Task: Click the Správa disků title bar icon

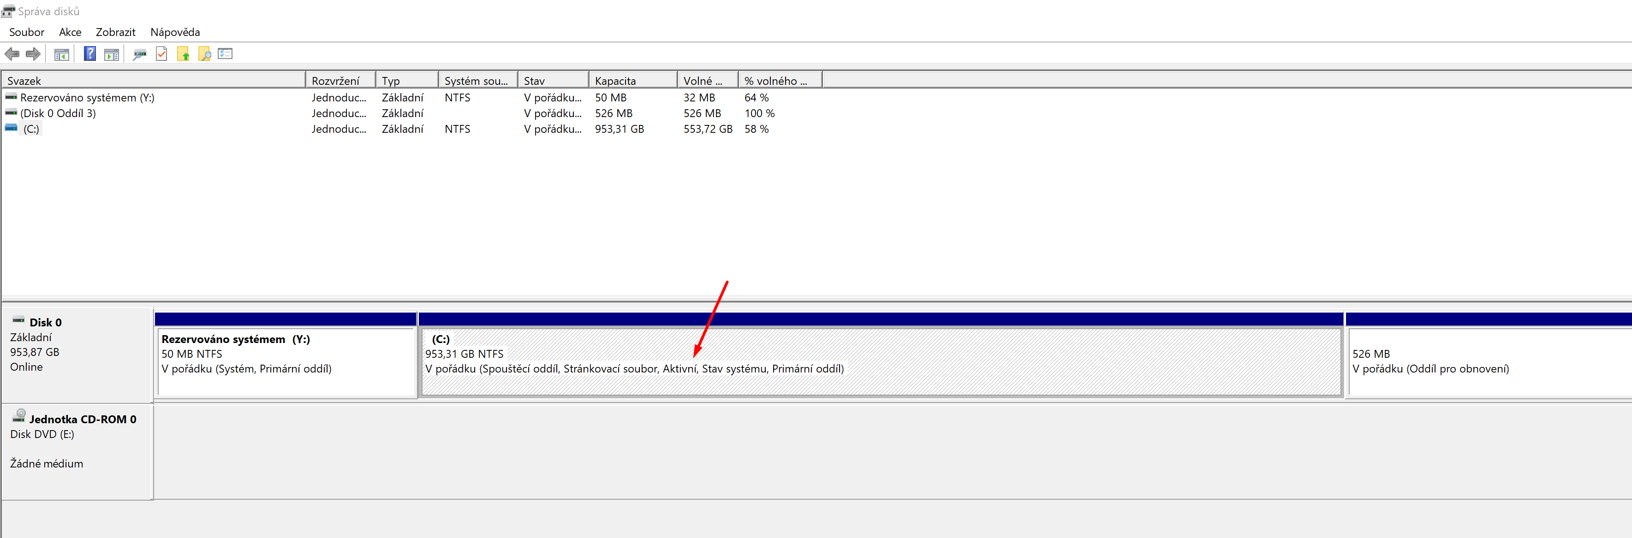Action: 7,12
